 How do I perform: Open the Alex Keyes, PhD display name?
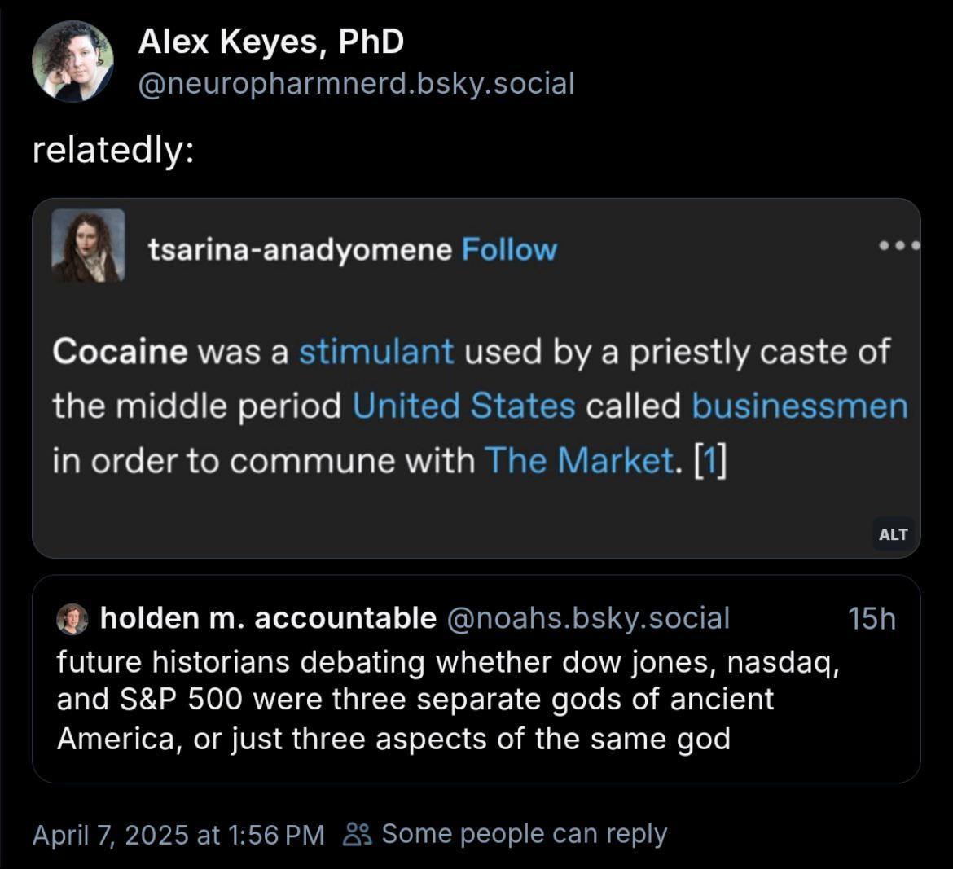(x=270, y=42)
